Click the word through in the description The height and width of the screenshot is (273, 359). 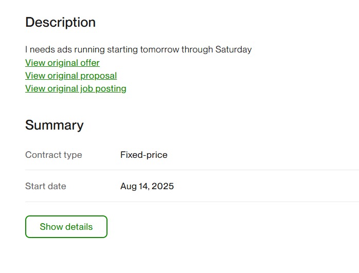[197, 50]
